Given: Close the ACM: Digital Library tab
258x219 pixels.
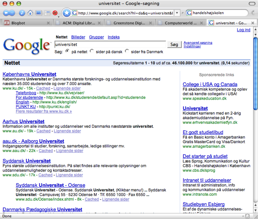Looking at the screenshot, I should pyautogui.click(x=99, y=23).
